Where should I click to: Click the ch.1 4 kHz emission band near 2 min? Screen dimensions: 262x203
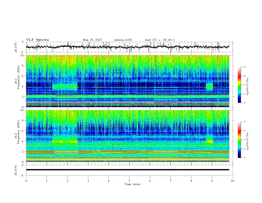[x=65, y=87]
